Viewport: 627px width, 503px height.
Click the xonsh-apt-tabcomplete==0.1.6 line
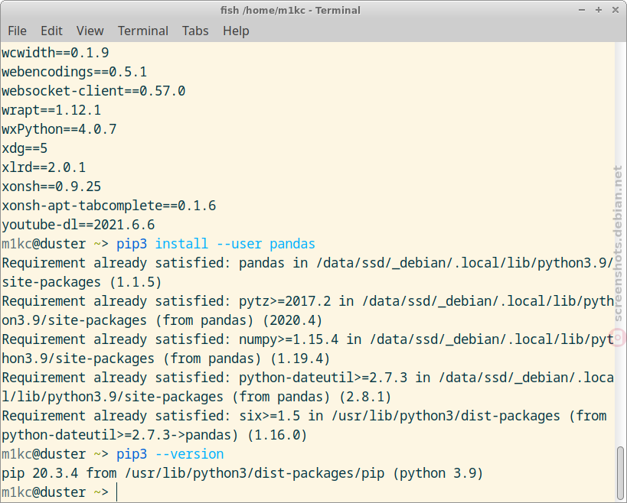click(109, 206)
